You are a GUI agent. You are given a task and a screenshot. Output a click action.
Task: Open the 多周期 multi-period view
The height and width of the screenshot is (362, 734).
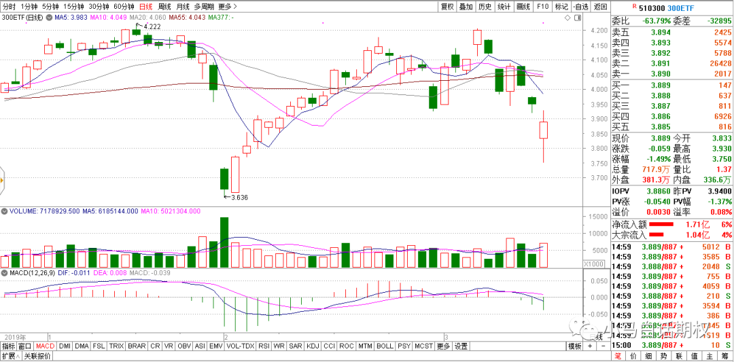(x=204, y=7)
